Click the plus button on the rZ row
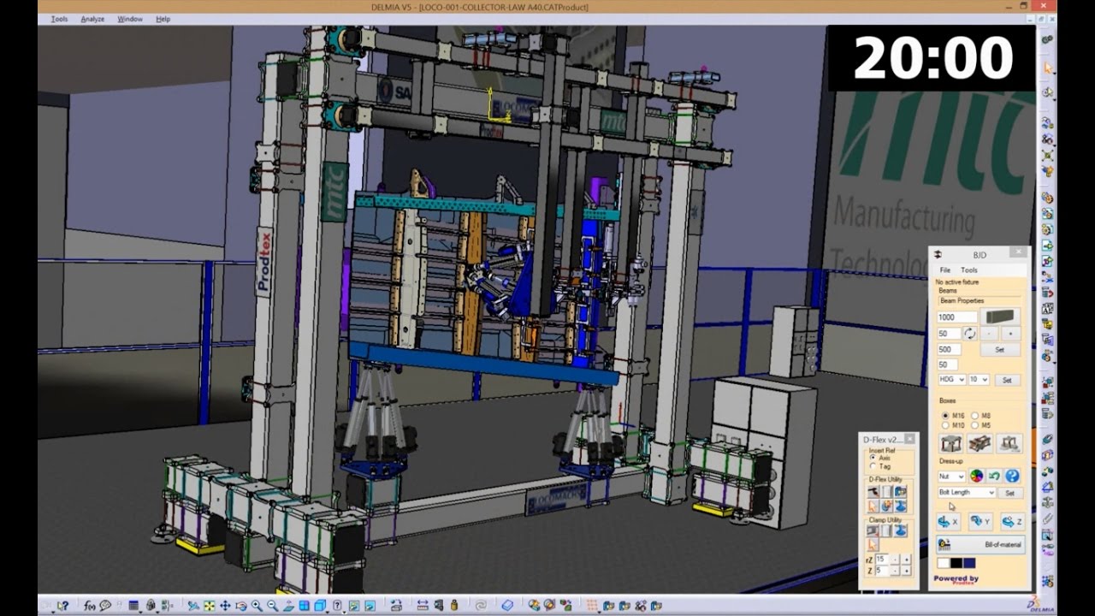 point(906,560)
